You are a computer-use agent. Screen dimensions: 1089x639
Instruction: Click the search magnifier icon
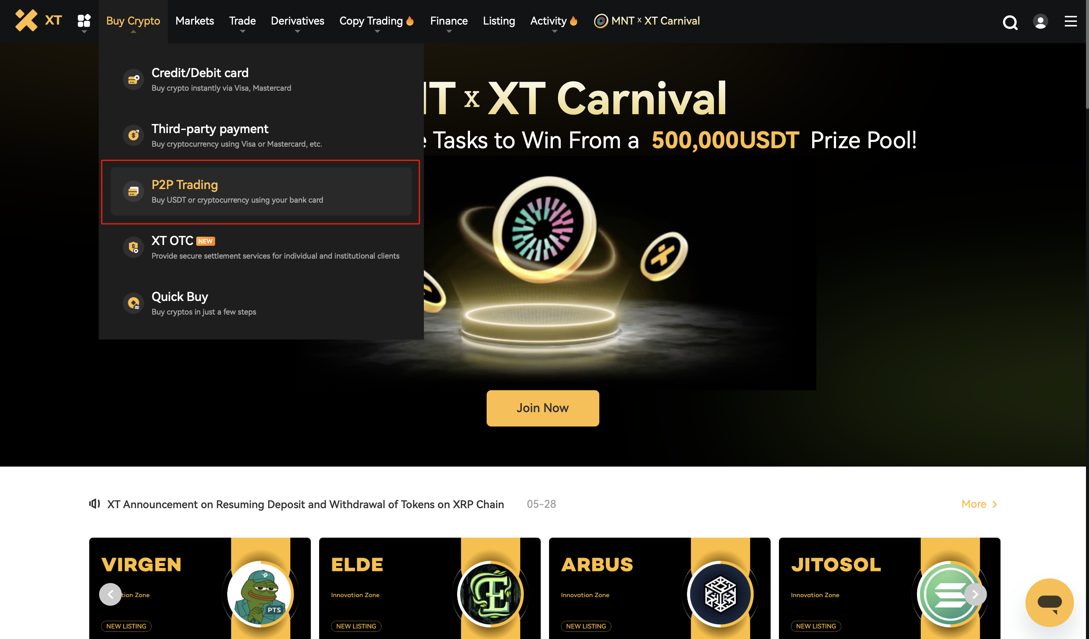pos(1010,22)
